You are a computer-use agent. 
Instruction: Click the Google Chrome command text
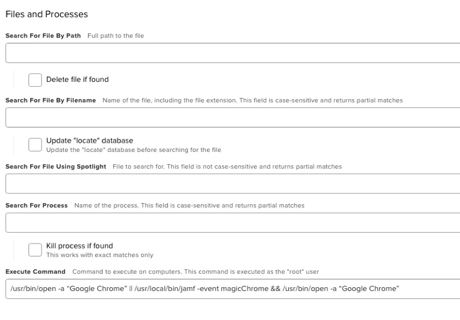(x=205, y=288)
